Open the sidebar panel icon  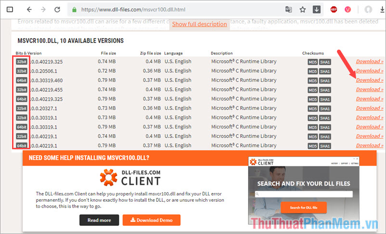click(10, 10)
